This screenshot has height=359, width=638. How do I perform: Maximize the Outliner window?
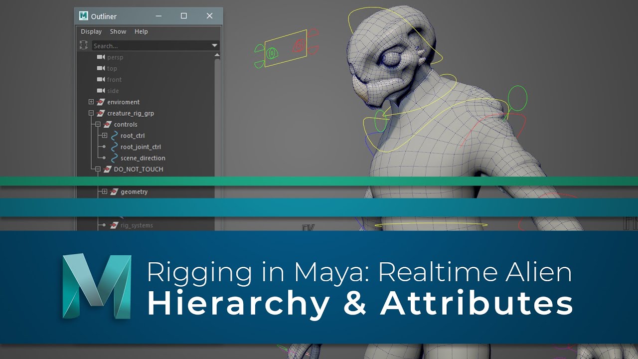[184, 16]
